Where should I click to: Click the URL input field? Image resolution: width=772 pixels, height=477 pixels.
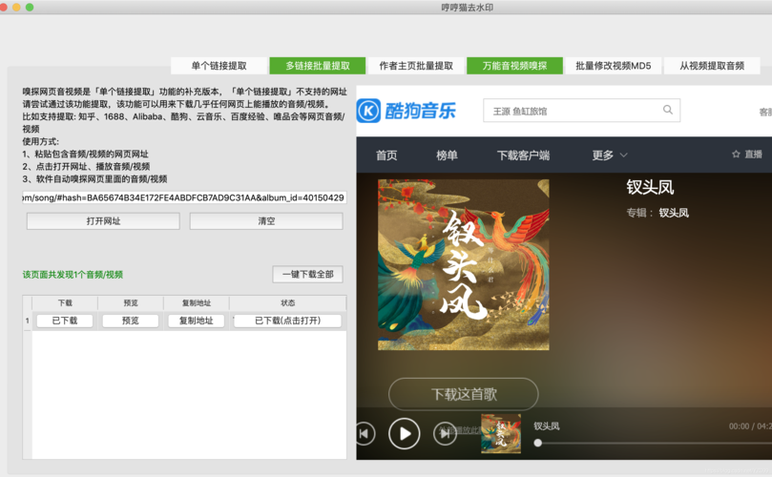(184, 197)
